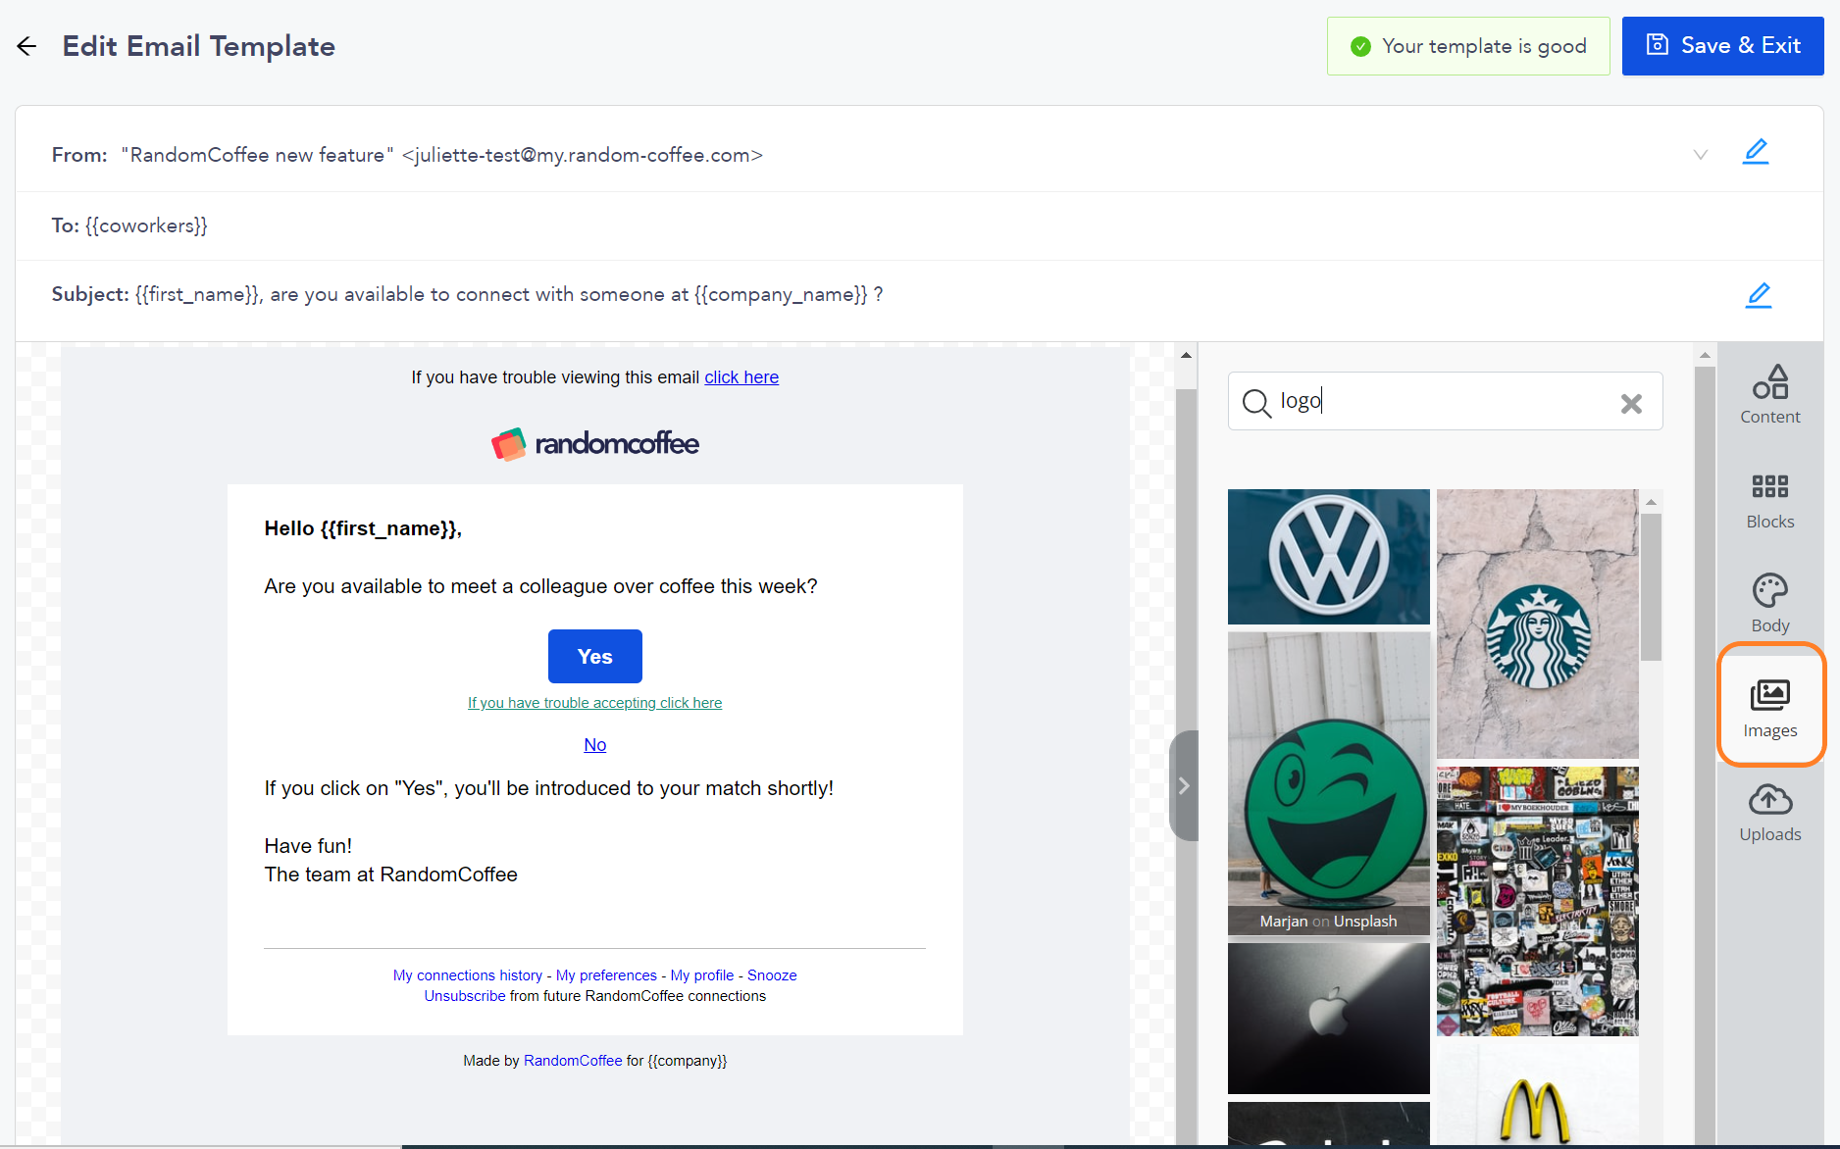Expand the From sender dropdown chevron

coord(1701,155)
